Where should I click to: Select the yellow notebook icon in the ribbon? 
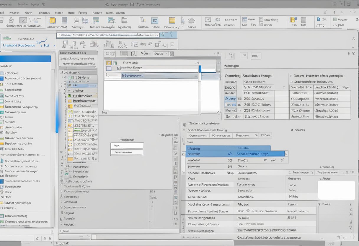coord(52,21)
